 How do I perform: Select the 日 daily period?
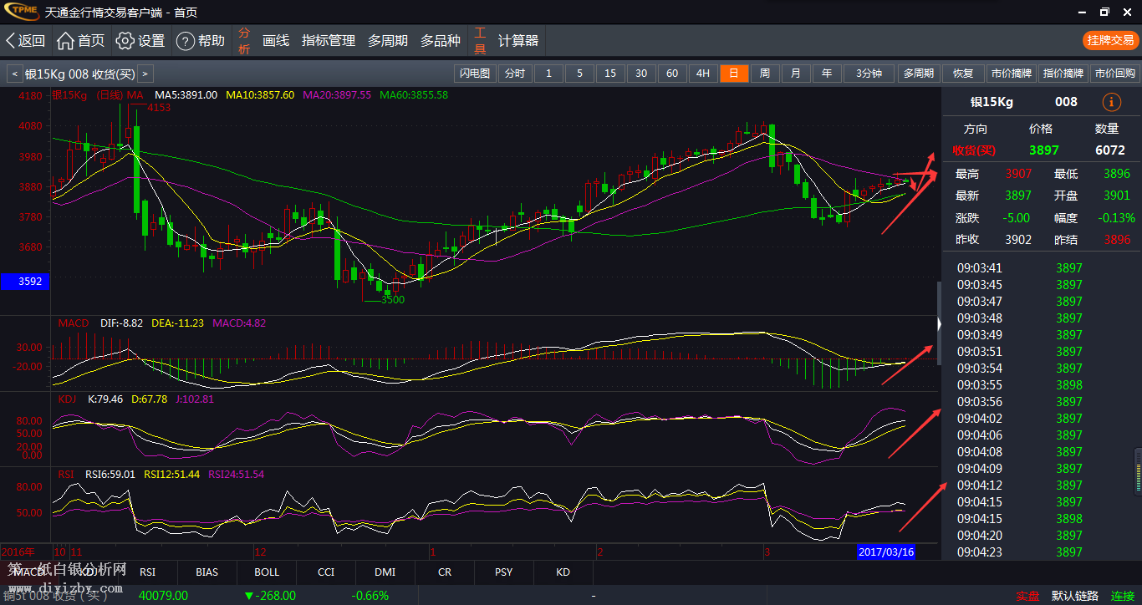[x=734, y=74]
